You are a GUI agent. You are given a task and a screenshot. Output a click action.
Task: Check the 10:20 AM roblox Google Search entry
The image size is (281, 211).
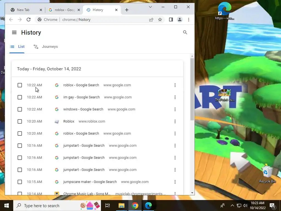click(x=20, y=134)
